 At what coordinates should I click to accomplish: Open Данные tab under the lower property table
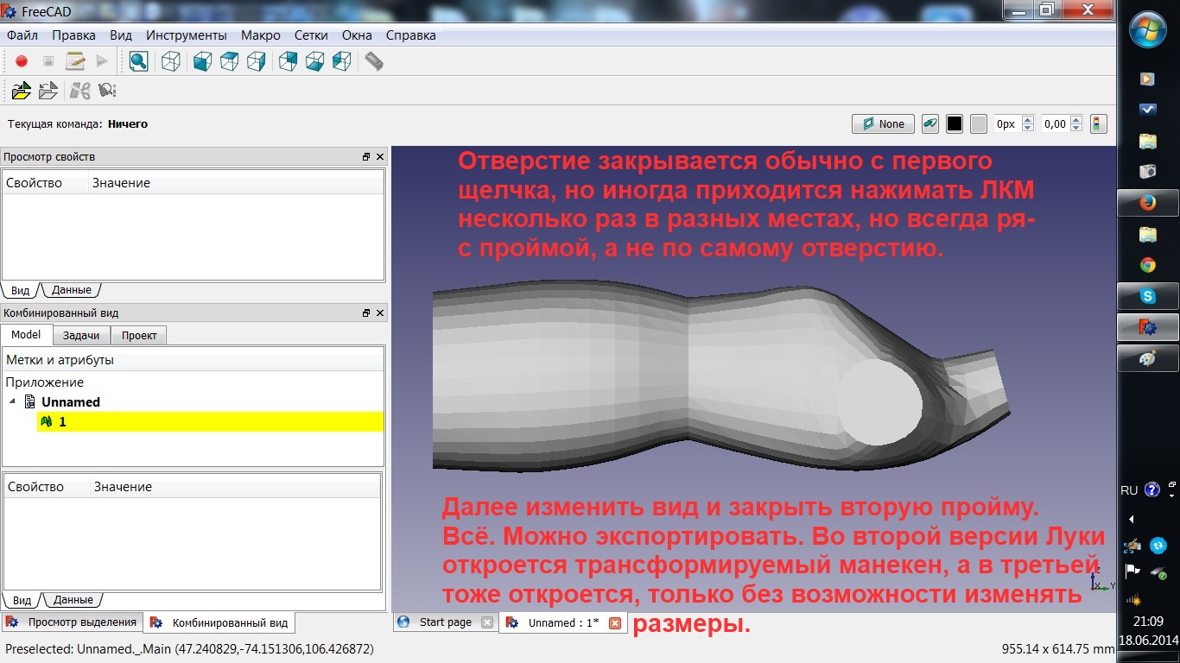73,599
